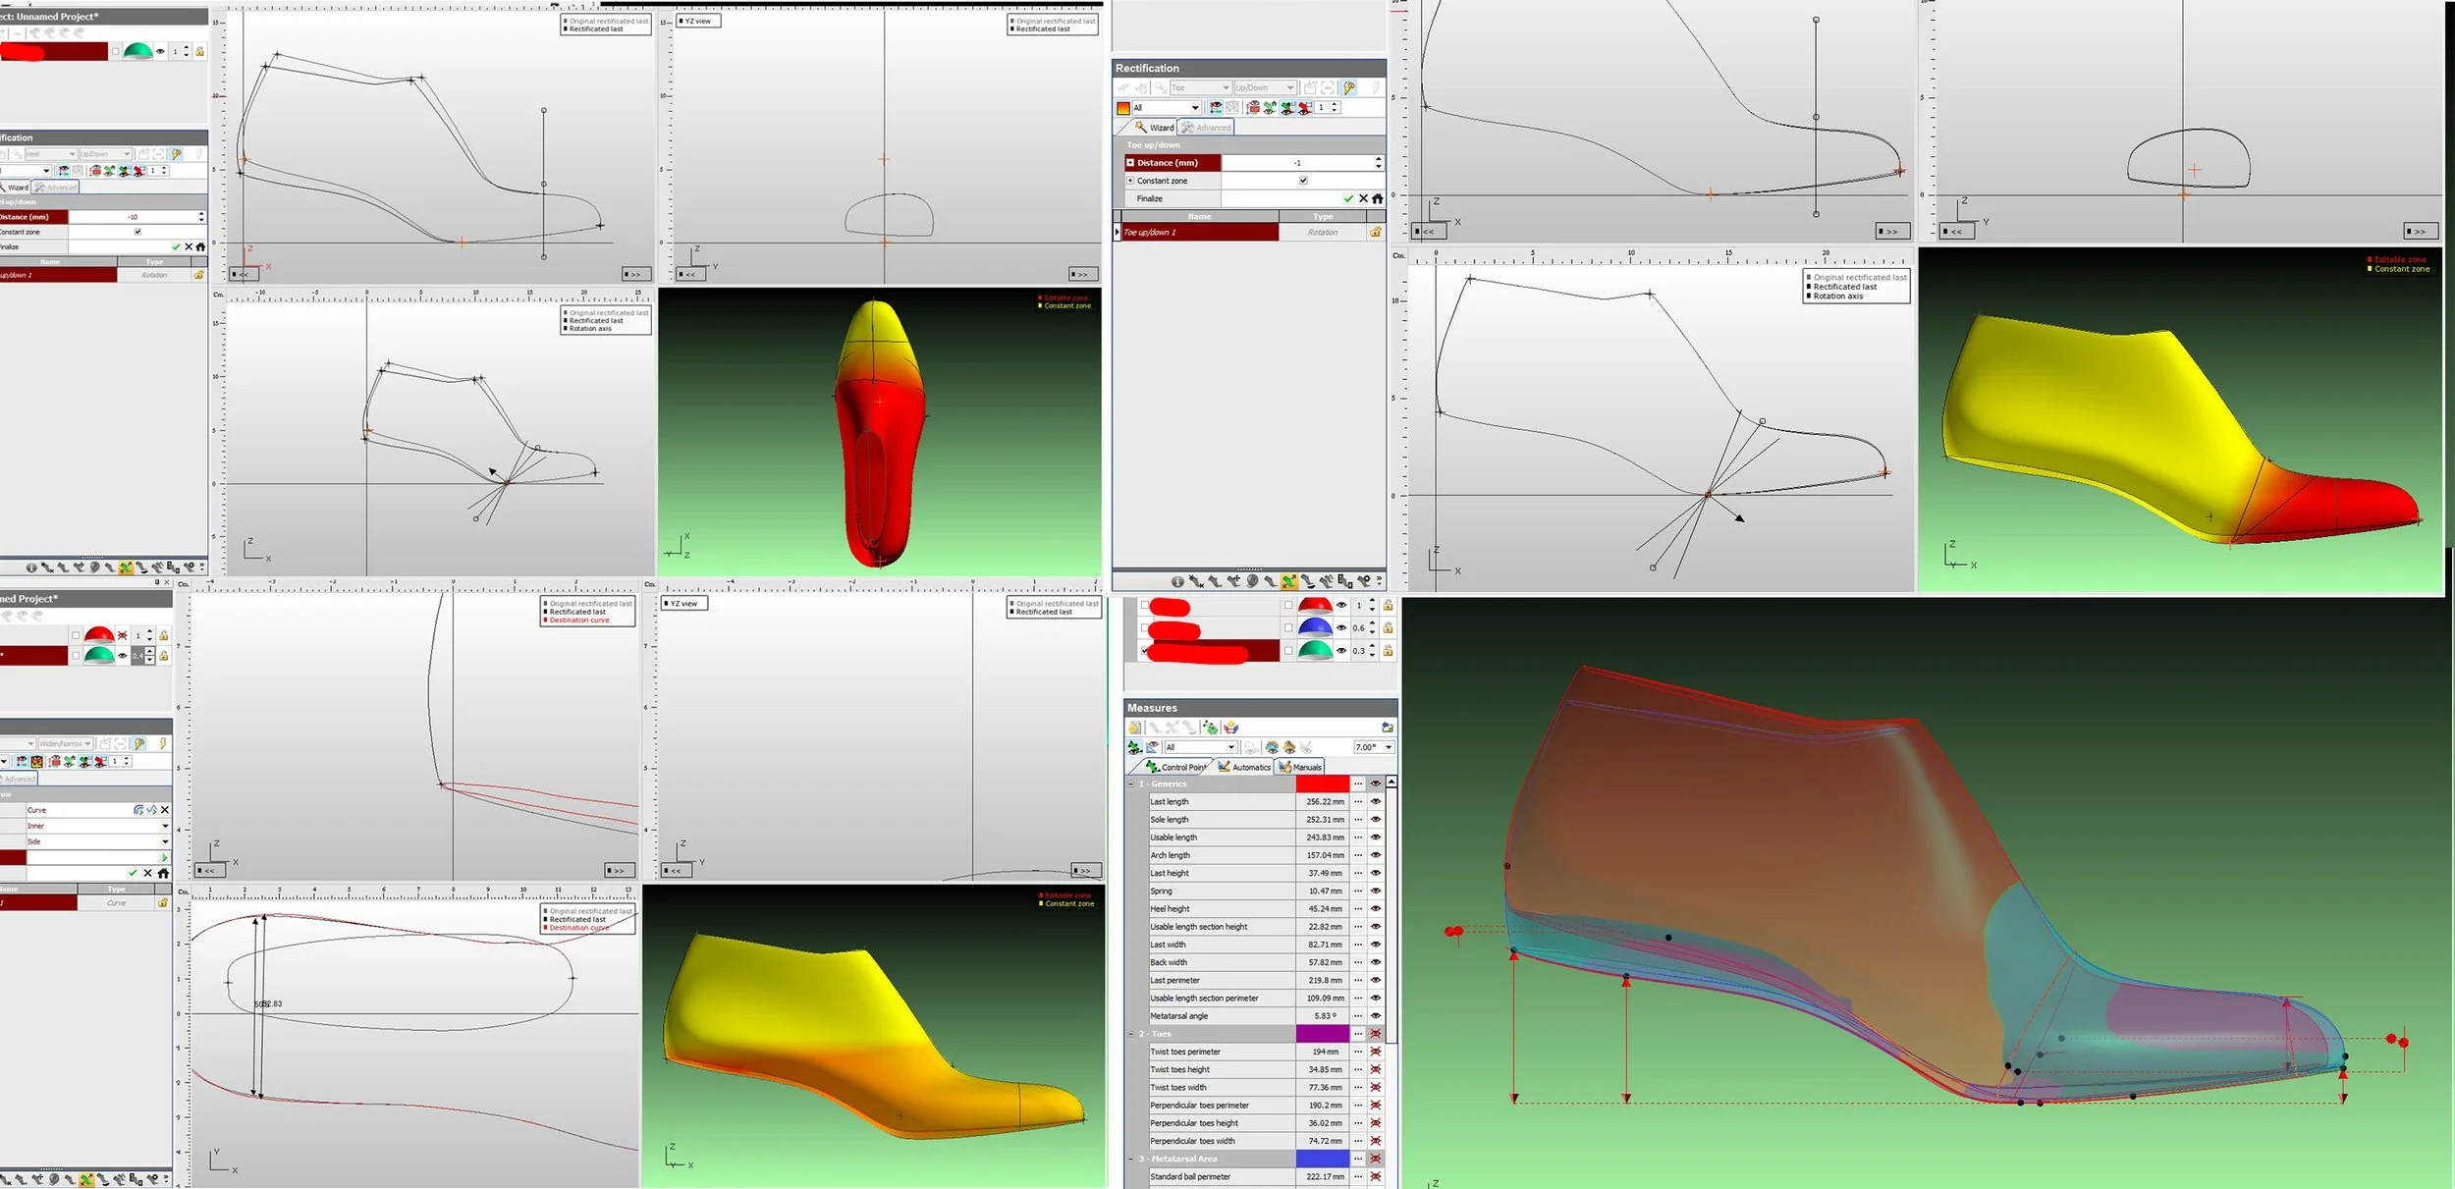Image resolution: width=2455 pixels, height=1189 pixels.
Task: Collapse the 1 - Generics group
Action: (1130, 784)
